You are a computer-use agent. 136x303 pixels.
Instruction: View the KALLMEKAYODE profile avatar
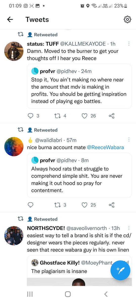[14, 51]
